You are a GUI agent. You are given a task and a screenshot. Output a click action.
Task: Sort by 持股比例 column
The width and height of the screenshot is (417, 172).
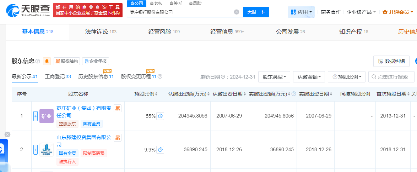point(156,94)
